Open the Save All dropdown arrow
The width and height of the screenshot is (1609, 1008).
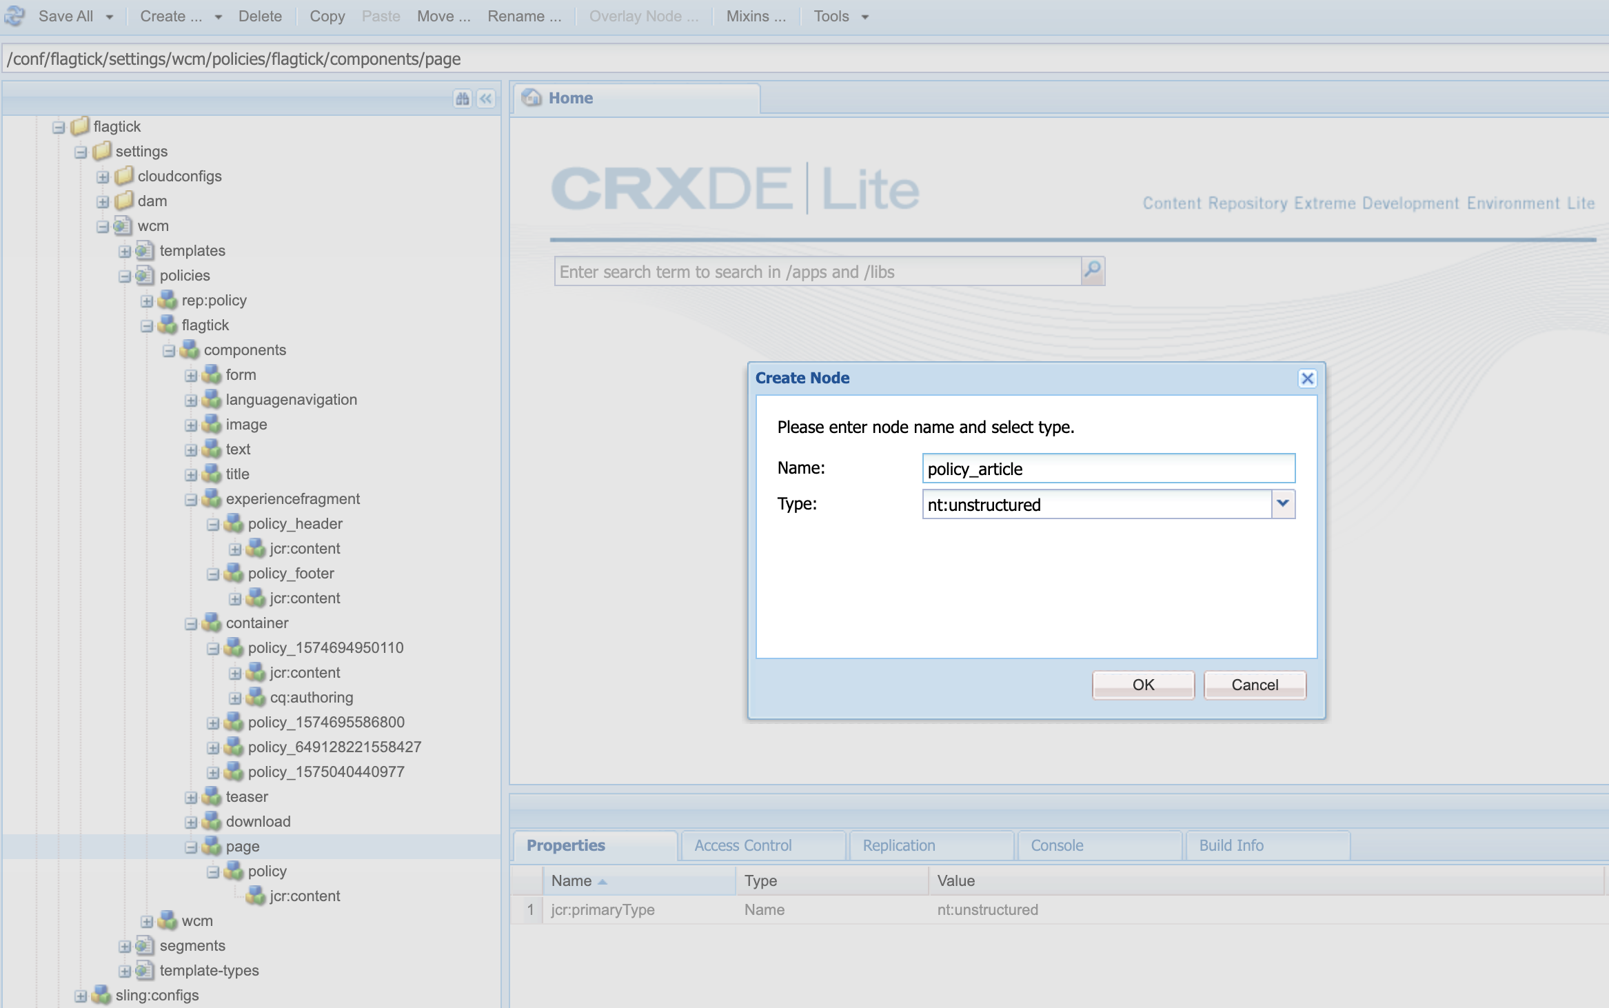pos(110,17)
